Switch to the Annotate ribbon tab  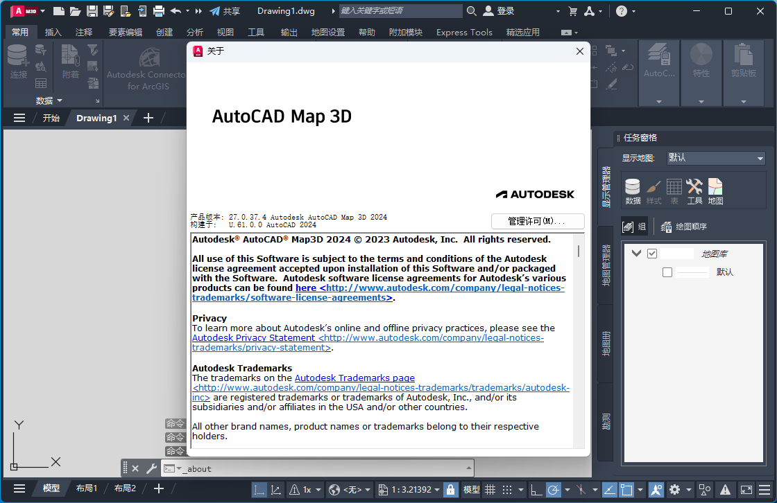pos(84,32)
